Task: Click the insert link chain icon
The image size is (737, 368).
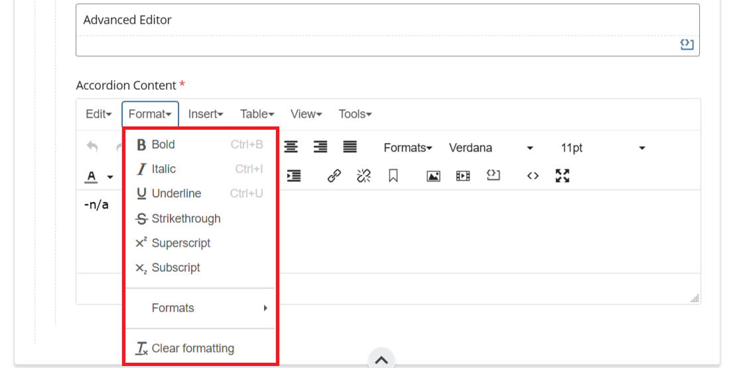Action: (334, 176)
